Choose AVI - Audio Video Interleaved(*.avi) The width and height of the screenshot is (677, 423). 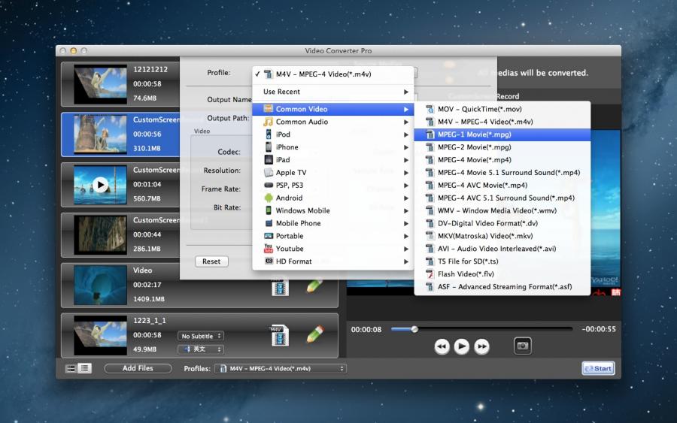click(x=502, y=249)
